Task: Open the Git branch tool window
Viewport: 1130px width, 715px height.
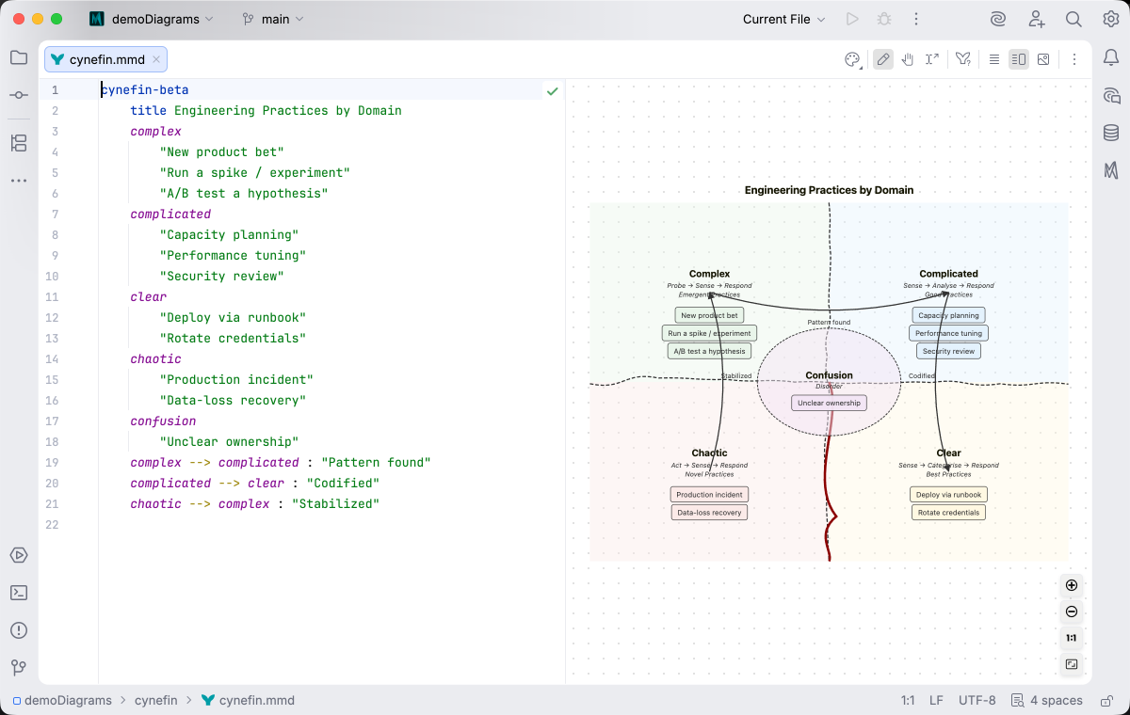Action: 19,668
